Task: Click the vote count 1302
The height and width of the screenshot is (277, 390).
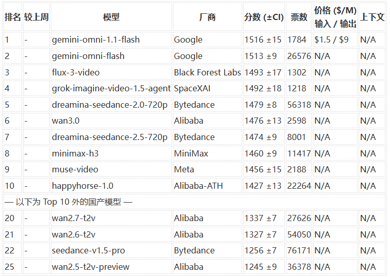Action: point(297,72)
